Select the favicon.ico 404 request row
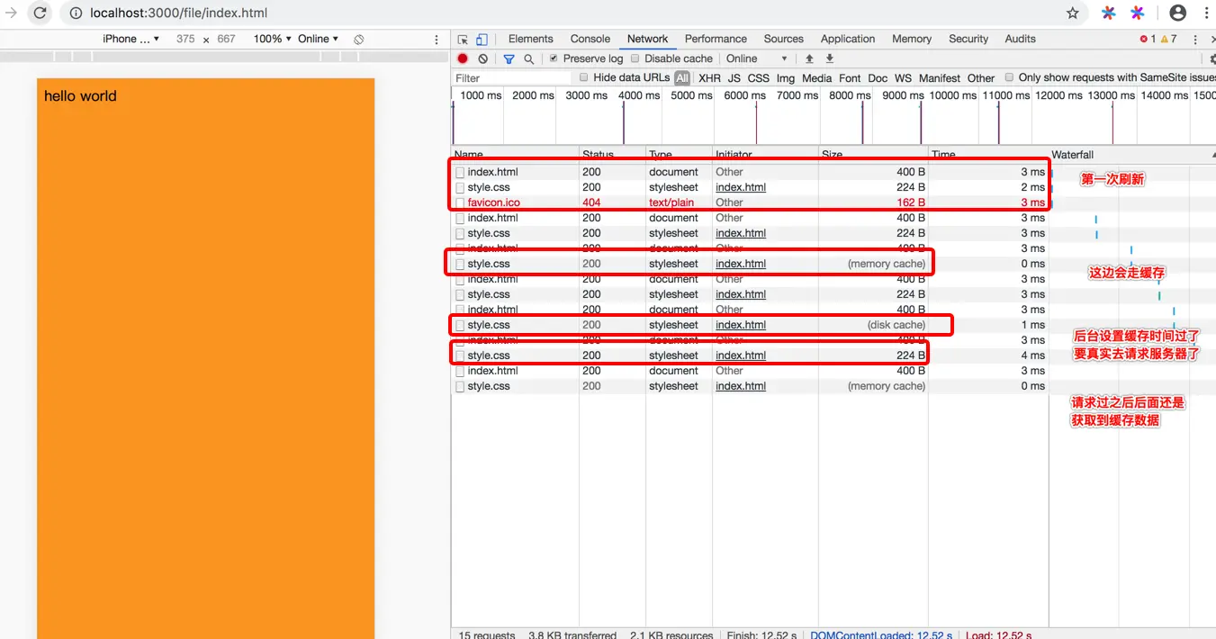Screen dimensions: 1216x639 point(750,202)
